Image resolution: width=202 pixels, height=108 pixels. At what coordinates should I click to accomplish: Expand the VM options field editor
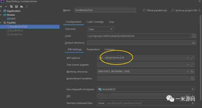pyautogui.click(x=192, y=58)
